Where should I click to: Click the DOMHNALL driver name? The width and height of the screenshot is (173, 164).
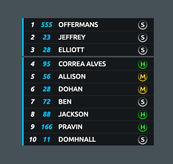coord(77,140)
